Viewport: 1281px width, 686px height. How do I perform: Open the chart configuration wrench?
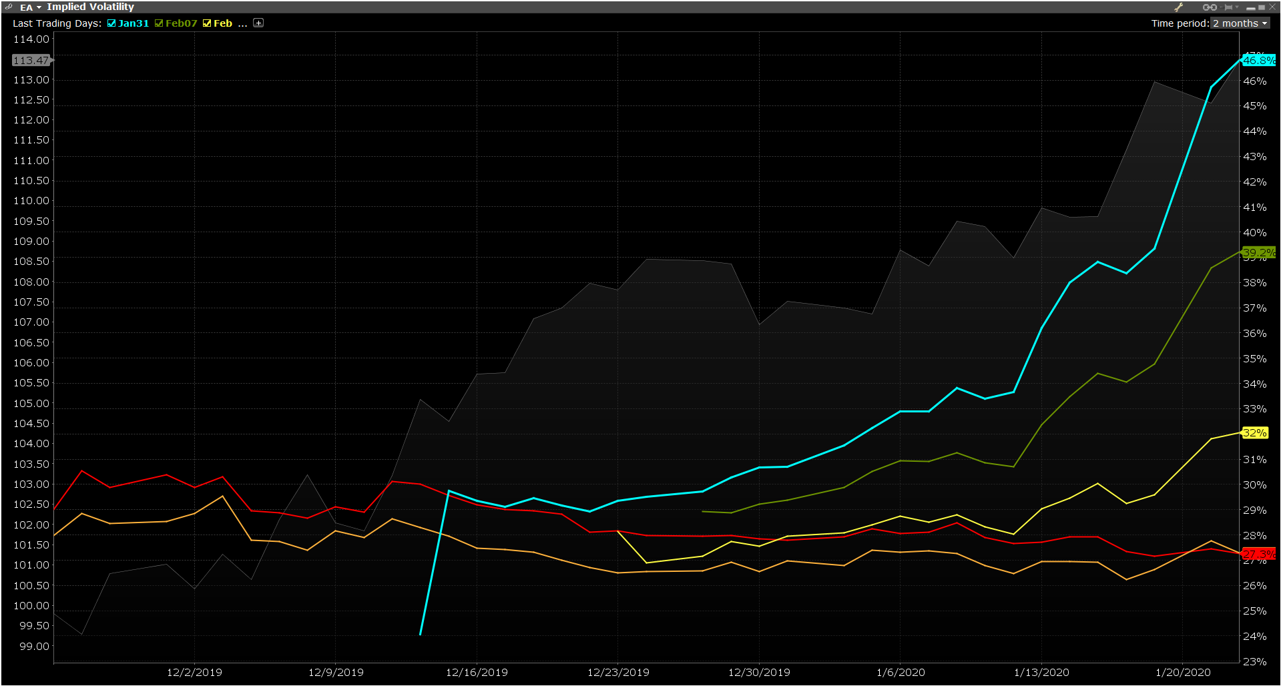point(1179,7)
